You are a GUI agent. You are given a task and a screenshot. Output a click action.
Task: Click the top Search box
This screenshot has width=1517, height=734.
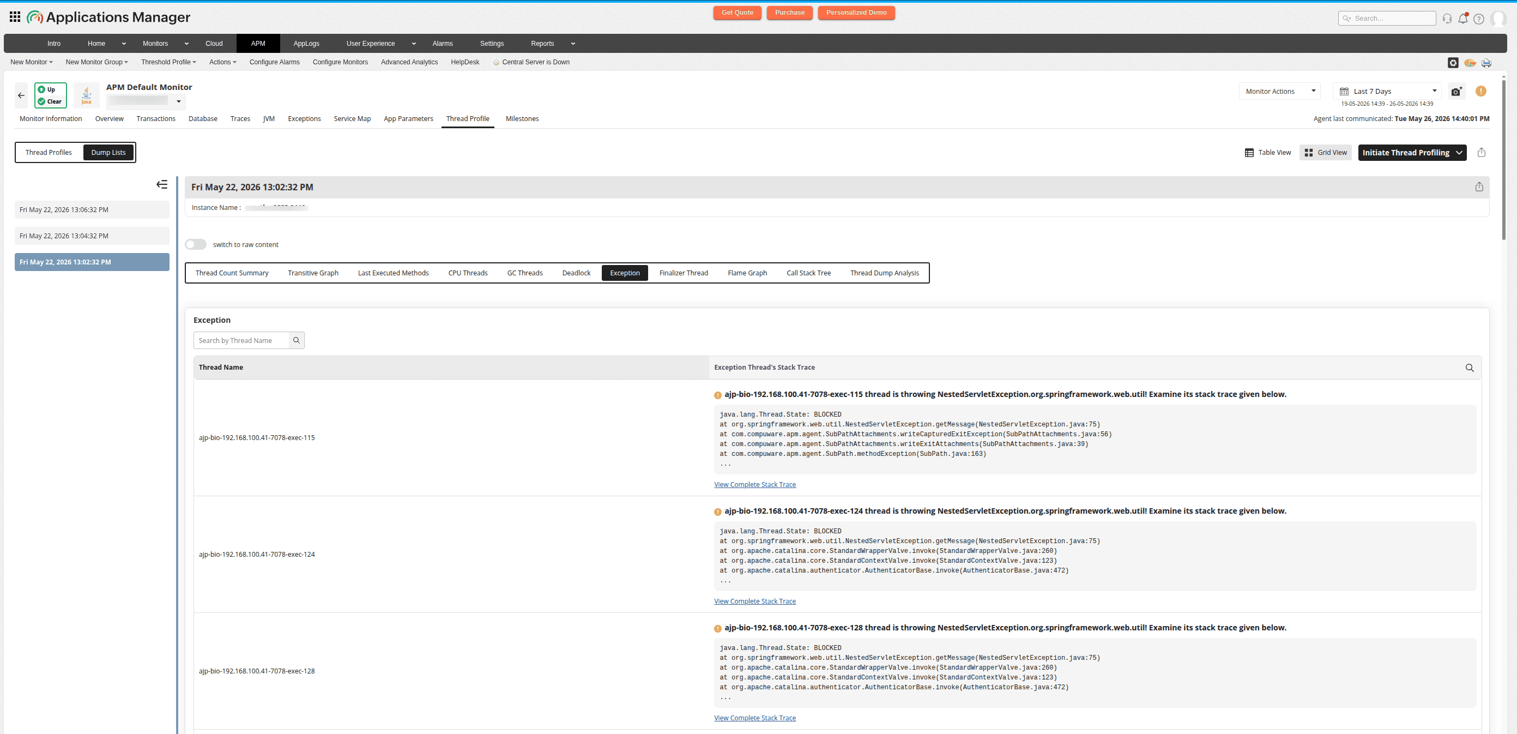1387,18
